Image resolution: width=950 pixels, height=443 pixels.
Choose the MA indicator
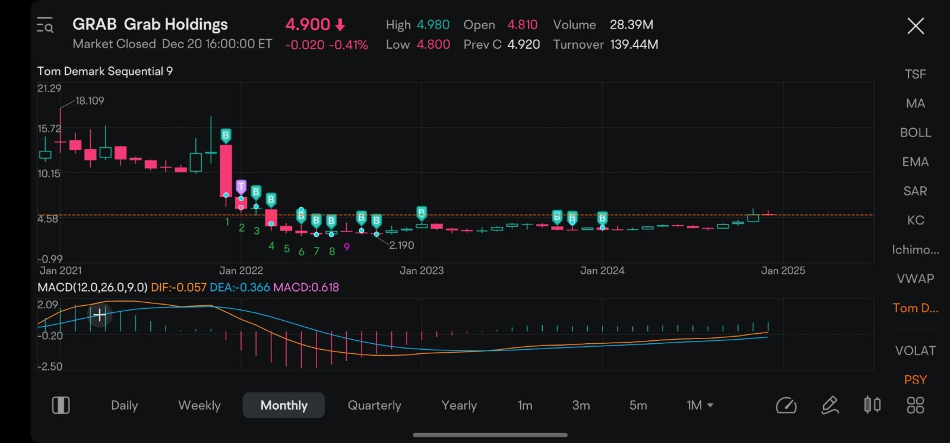915,103
